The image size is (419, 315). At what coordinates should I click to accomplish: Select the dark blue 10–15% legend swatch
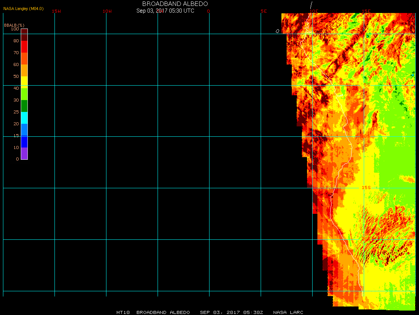coord(24,142)
